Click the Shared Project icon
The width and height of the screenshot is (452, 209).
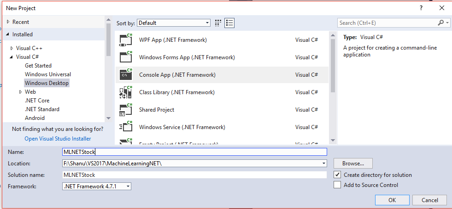click(x=126, y=110)
